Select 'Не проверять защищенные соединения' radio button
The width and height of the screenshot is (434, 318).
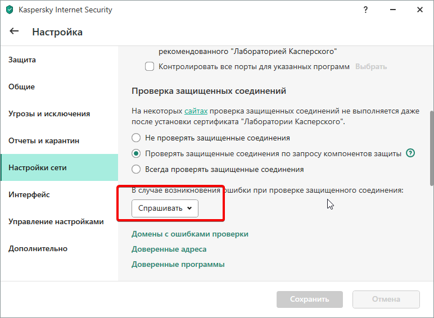[136, 138]
